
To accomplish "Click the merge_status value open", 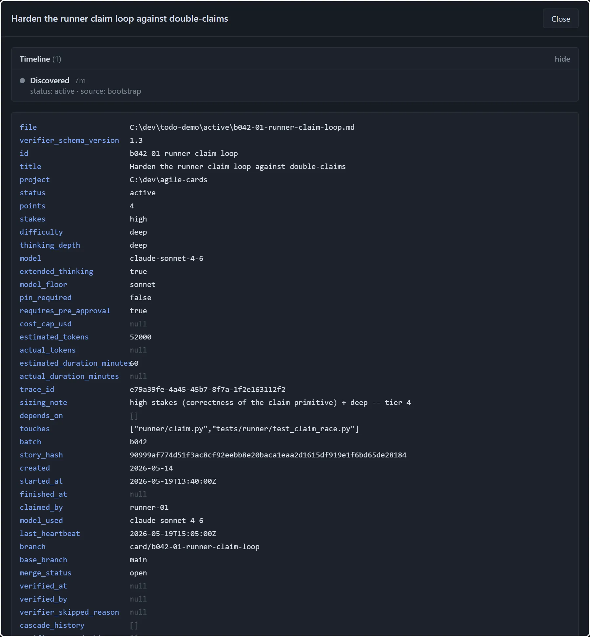I will tap(138, 573).
